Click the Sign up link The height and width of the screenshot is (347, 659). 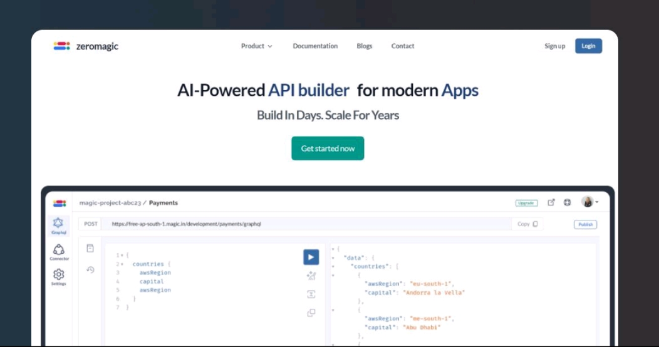(x=554, y=46)
